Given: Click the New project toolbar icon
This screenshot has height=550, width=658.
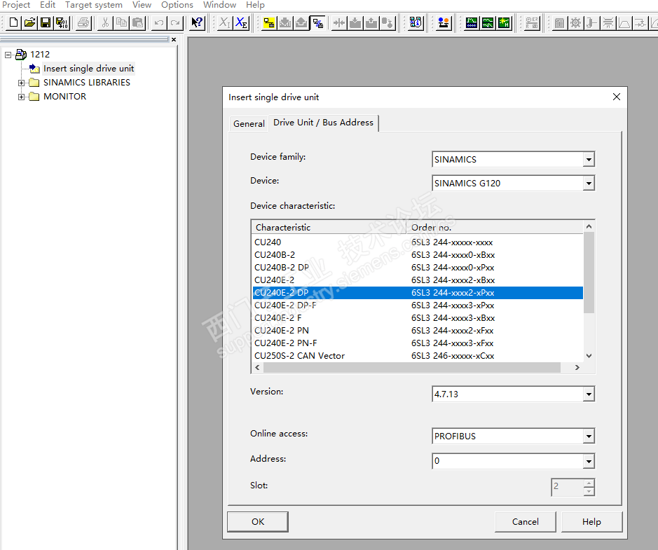Looking at the screenshot, I should pyautogui.click(x=13, y=22).
